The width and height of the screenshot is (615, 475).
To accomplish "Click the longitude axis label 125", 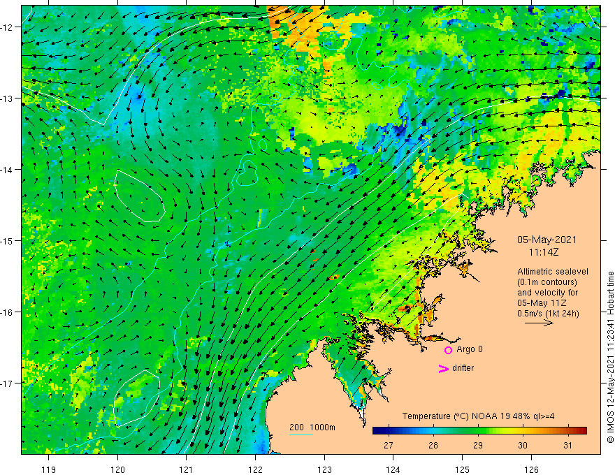I will click(463, 469).
